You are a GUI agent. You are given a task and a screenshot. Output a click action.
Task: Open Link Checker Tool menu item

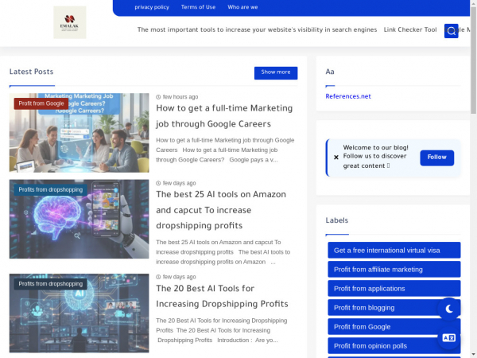410,30
